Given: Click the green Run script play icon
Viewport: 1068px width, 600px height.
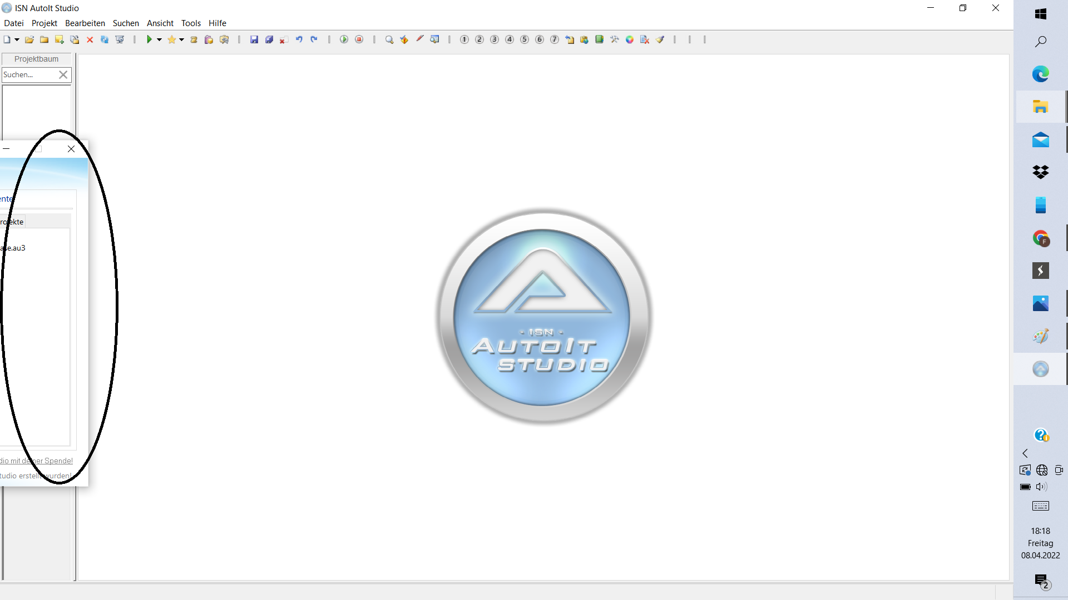Looking at the screenshot, I should [149, 39].
